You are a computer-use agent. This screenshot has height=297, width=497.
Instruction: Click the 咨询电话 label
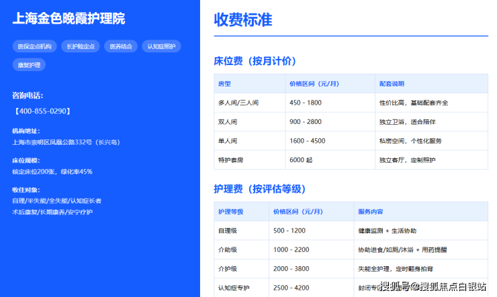click(x=28, y=95)
